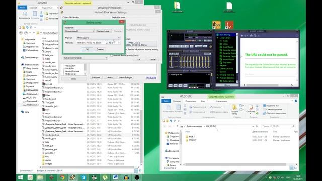Click the up arrow in HS_SD navigation bar
The height and width of the screenshot is (181, 322).
pyautogui.click(x=178, y=126)
